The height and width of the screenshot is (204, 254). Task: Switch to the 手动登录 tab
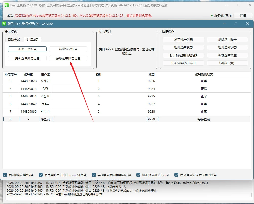pos(32,39)
